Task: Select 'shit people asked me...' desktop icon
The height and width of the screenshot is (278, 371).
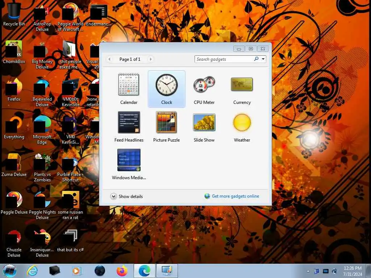Action: coord(70,55)
